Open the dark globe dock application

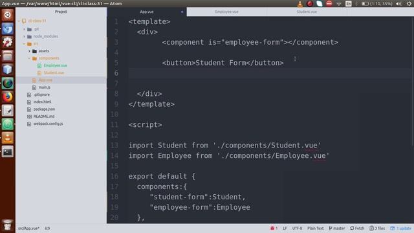point(7,83)
